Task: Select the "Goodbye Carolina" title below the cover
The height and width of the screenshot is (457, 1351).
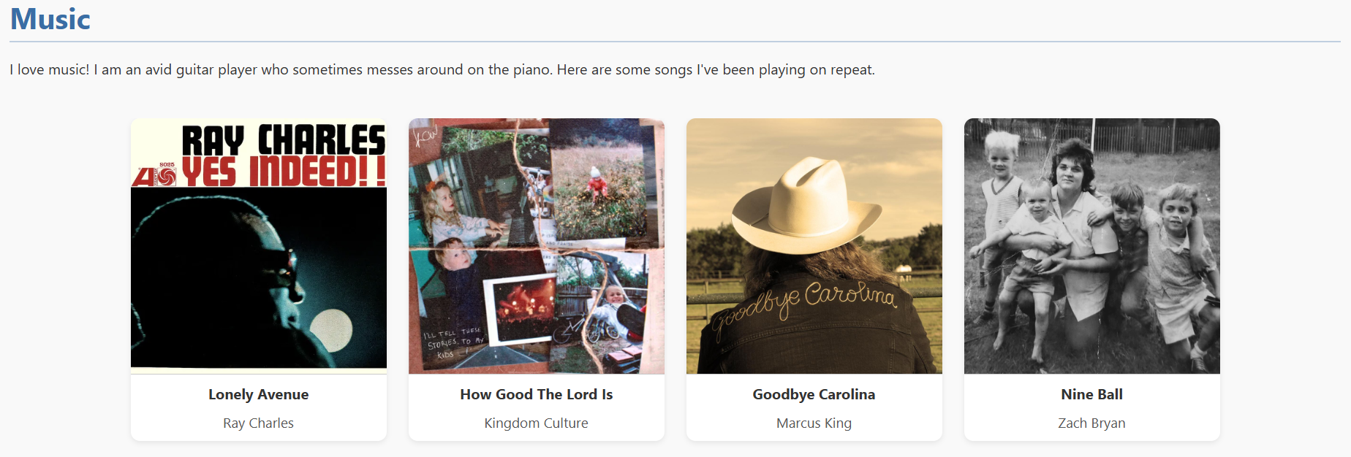Action: coord(814,394)
